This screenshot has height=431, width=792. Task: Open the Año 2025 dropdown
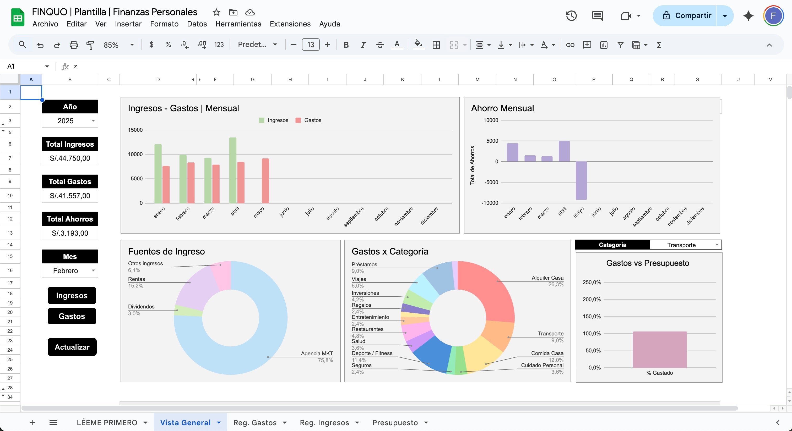[93, 121]
